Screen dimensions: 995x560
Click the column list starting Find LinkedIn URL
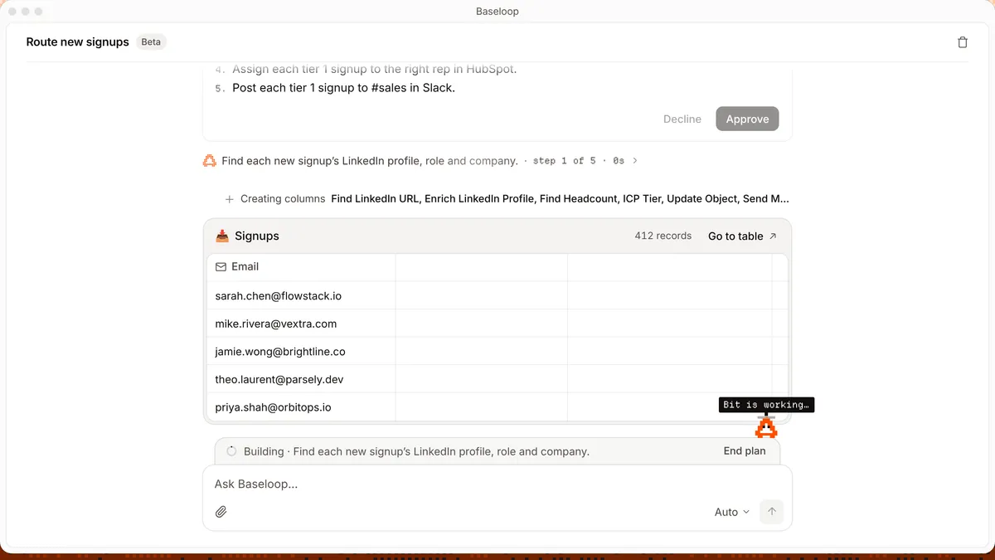pyautogui.click(x=561, y=199)
